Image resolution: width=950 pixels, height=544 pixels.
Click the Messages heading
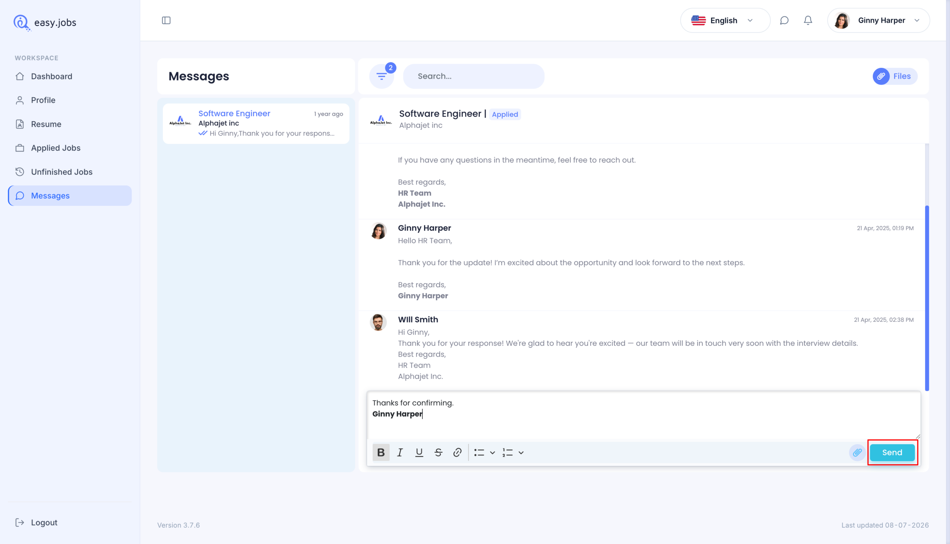[x=199, y=76]
